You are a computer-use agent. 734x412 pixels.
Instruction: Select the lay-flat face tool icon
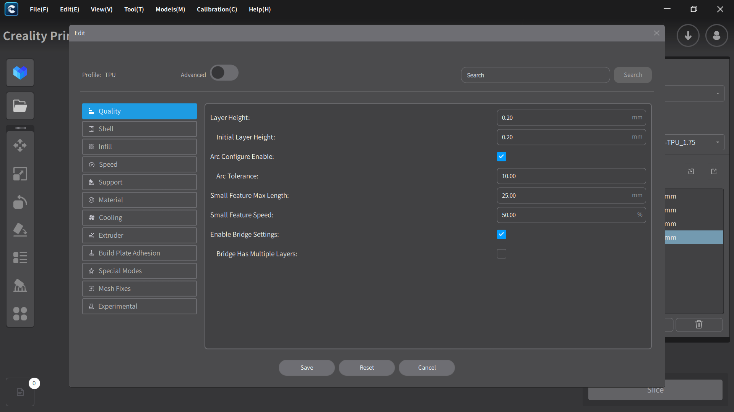pyautogui.click(x=20, y=230)
